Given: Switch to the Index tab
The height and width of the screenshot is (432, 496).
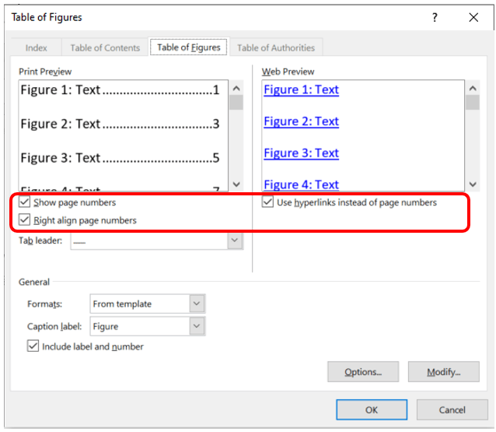Looking at the screenshot, I should [37, 47].
